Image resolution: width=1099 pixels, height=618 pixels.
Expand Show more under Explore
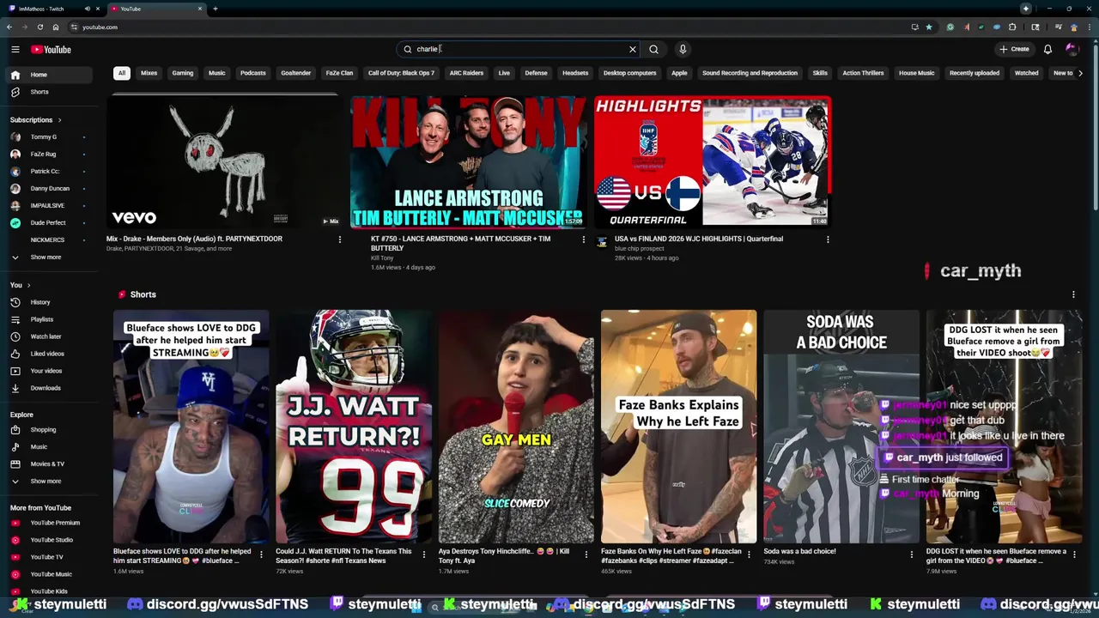click(x=50, y=481)
